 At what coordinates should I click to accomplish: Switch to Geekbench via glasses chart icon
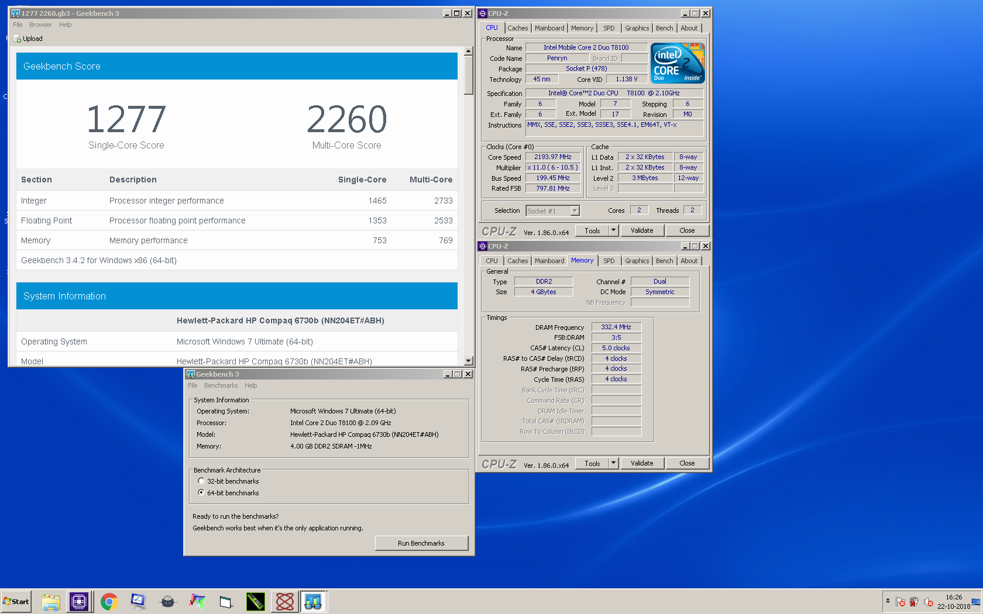(x=314, y=601)
